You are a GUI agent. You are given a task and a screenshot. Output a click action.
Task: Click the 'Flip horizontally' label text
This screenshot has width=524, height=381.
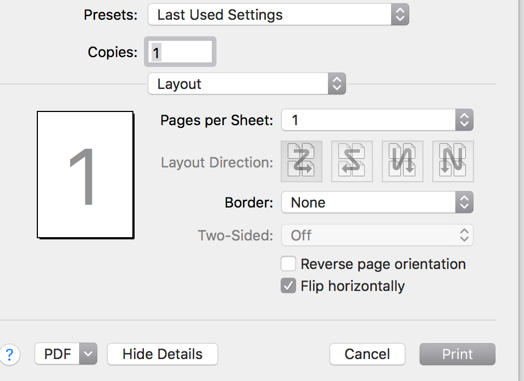(x=353, y=286)
